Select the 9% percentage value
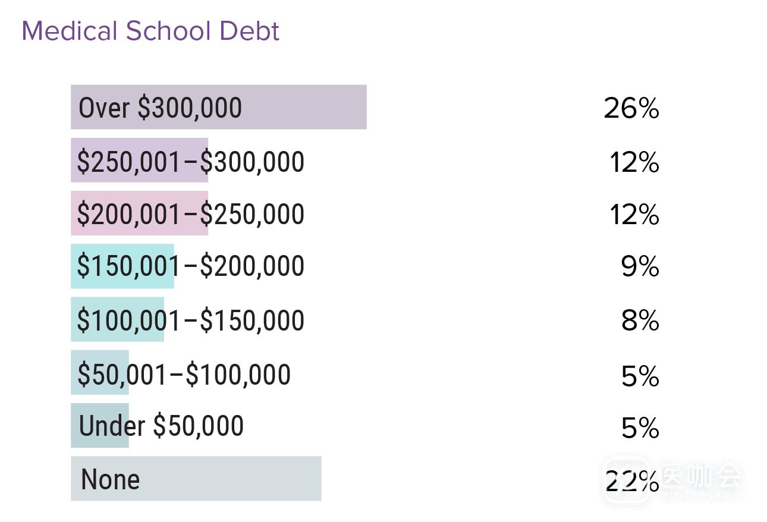The width and height of the screenshot is (767, 522). 640,268
